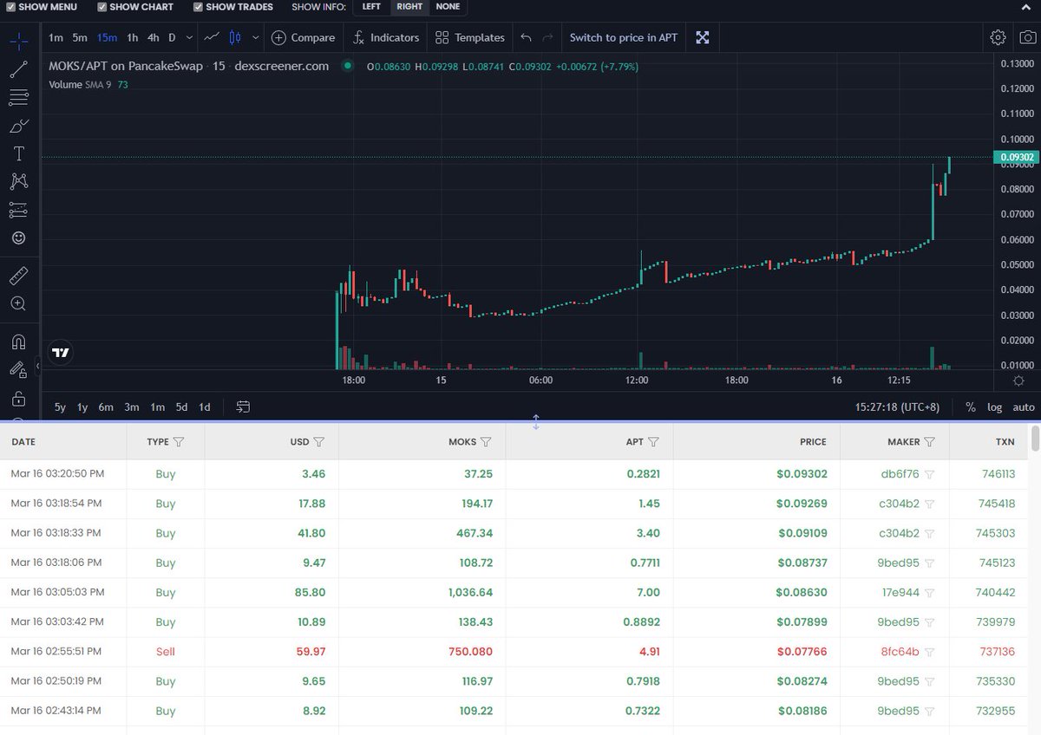1041x735 pixels.
Task: Enable magnet mode in drawing sidebar
Action: [18, 341]
